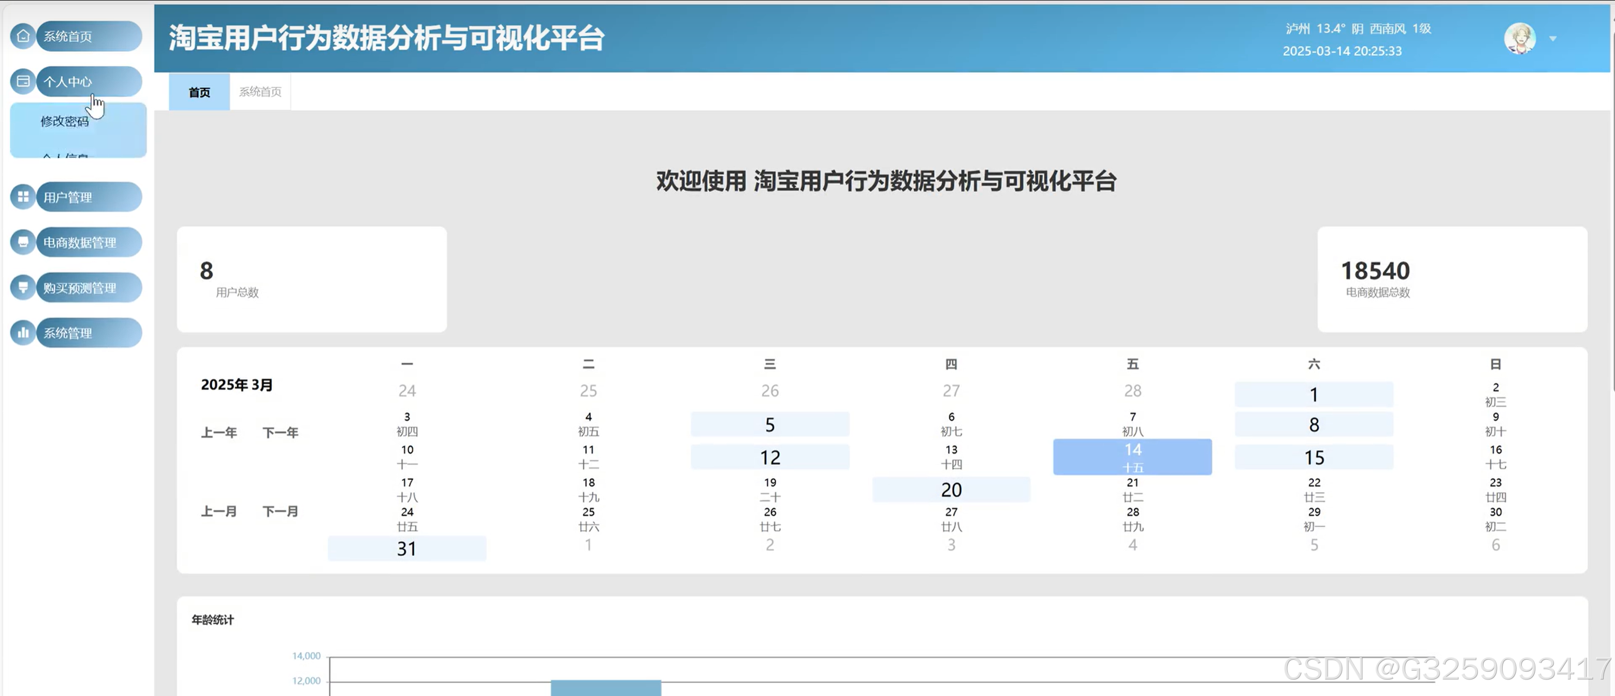Click the datetime 2025-03-14 20:25:33
This screenshot has height=696, width=1615.
coord(1342,51)
